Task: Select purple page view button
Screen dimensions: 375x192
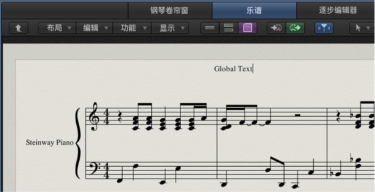Action: tap(248, 28)
